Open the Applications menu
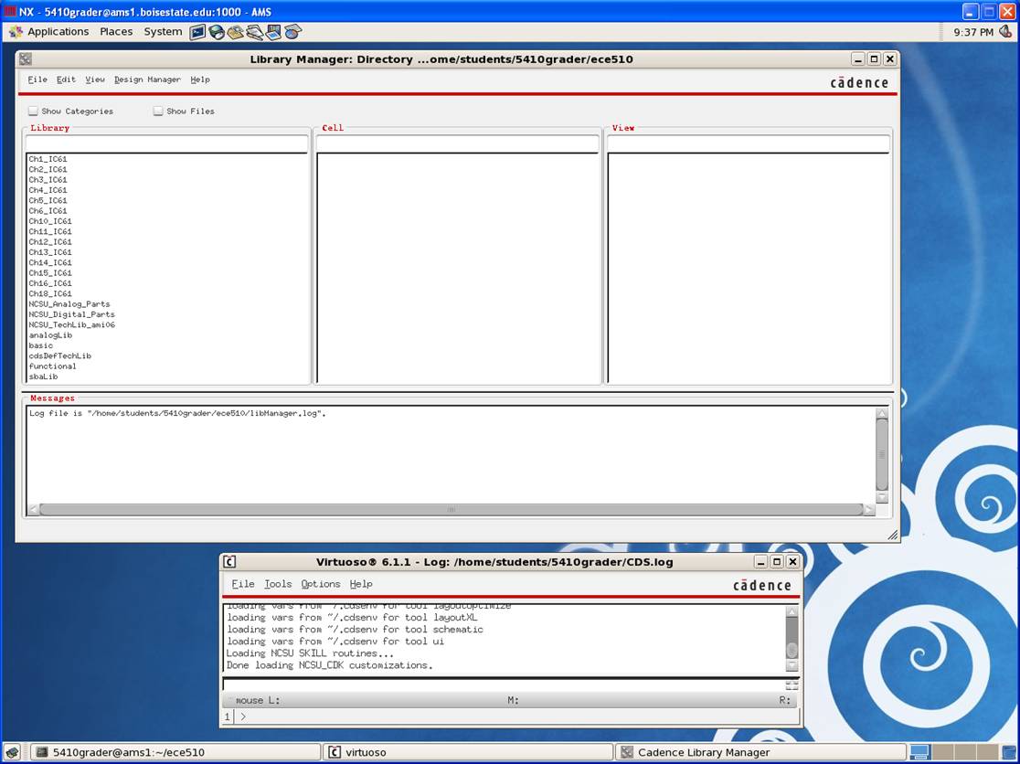 point(49,32)
